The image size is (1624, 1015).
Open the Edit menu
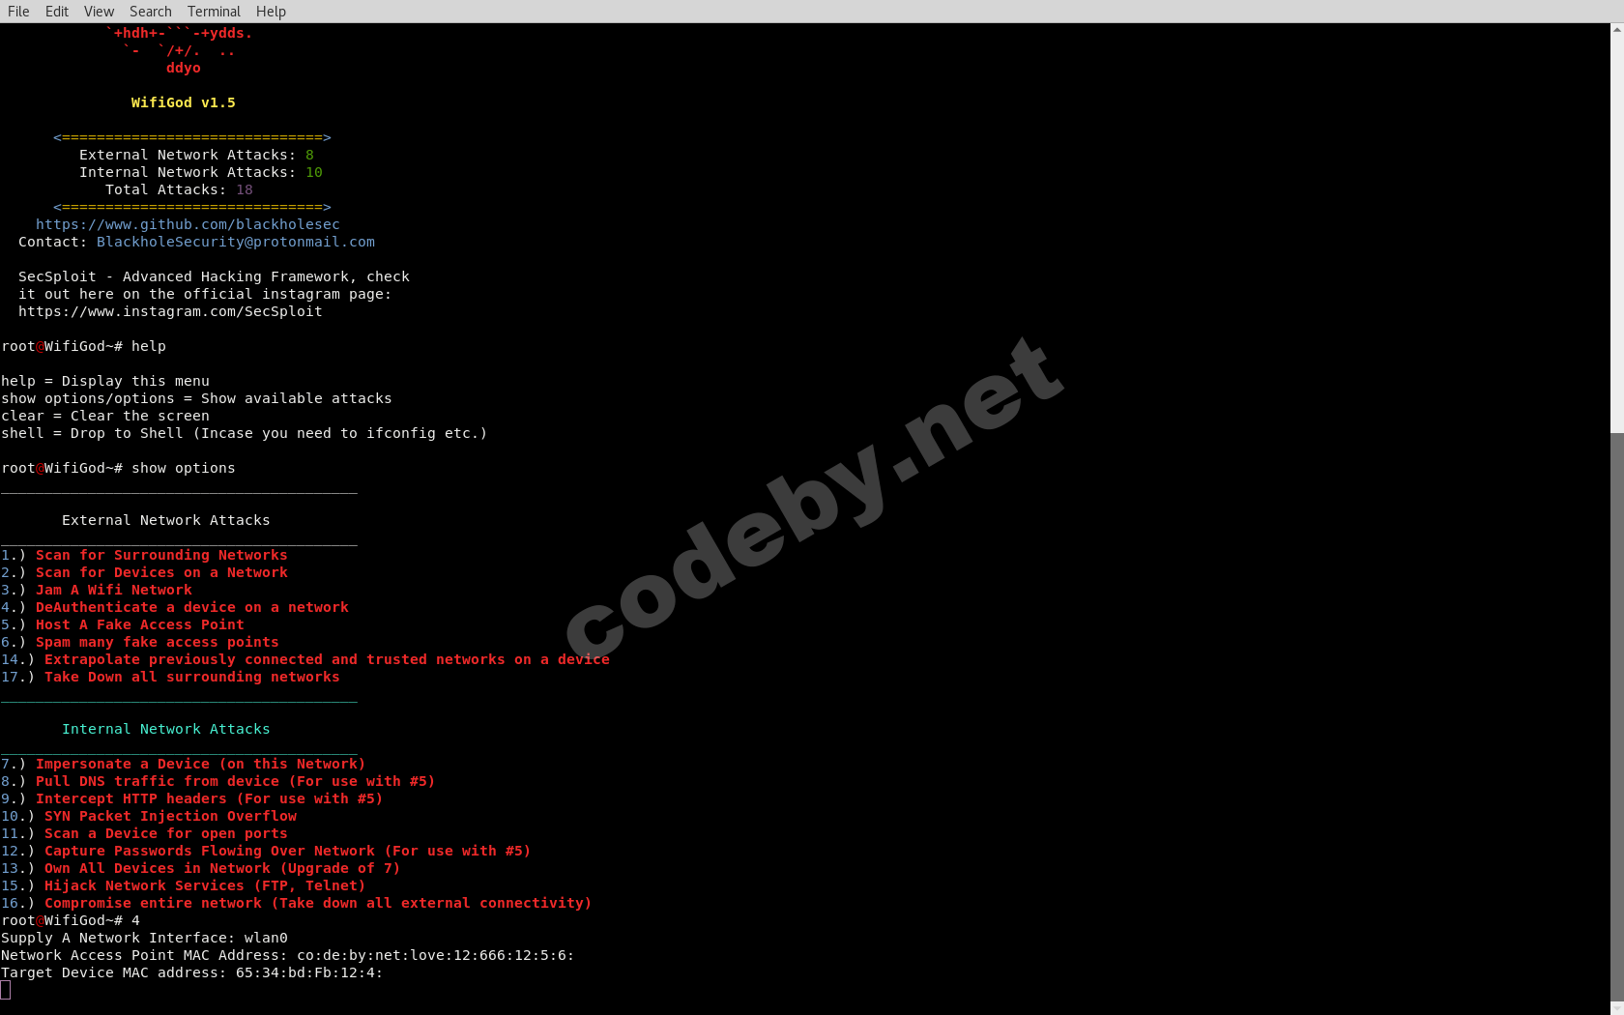[57, 12]
